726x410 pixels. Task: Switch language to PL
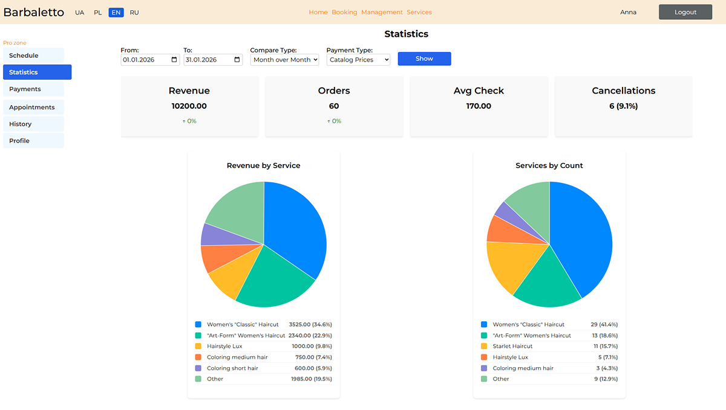98,13
